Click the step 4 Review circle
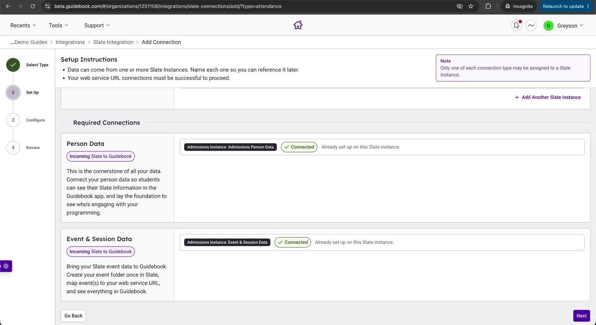The width and height of the screenshot is (596, 325). [x=13, y=148]
